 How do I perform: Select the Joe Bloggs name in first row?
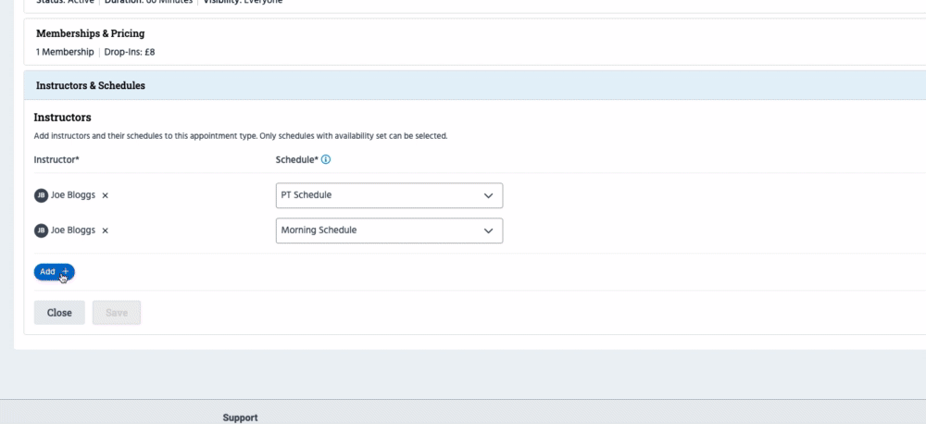[73, 195]
